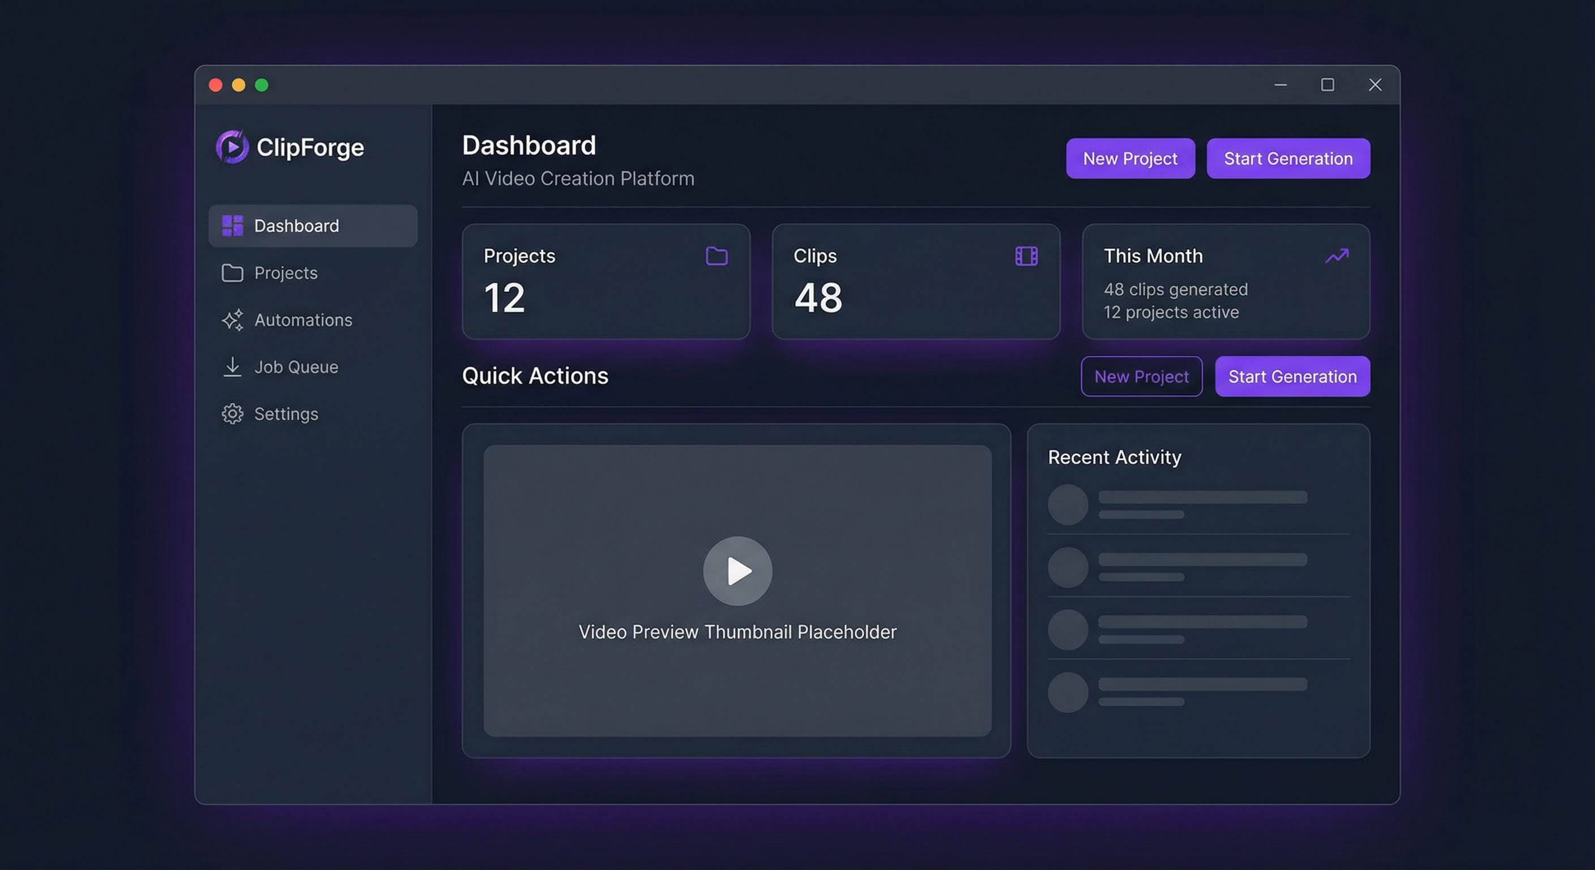Image resolution: width=1595 pixels, height=870 pixels.
Task: Click the folder icon on Projects card
Action: tap(717, 256)
